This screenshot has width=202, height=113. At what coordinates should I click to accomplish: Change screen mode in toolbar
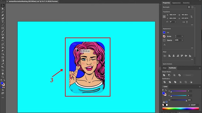tap(3, 93)
